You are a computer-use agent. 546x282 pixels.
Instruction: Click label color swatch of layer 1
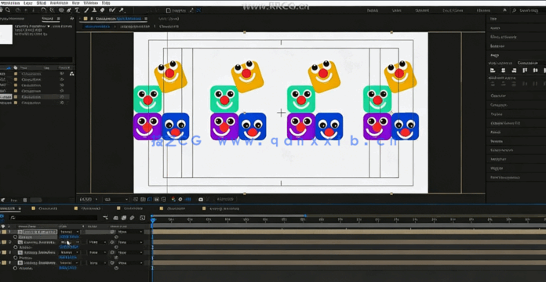coord(4,232)
